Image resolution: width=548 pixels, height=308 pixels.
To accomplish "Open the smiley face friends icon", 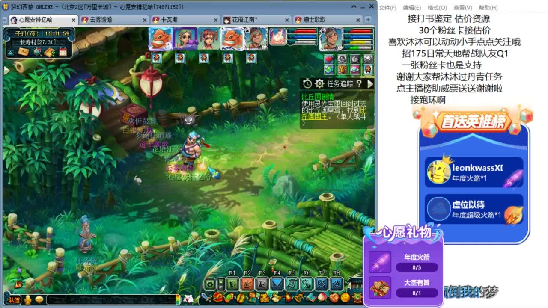I will pos(345,297).
